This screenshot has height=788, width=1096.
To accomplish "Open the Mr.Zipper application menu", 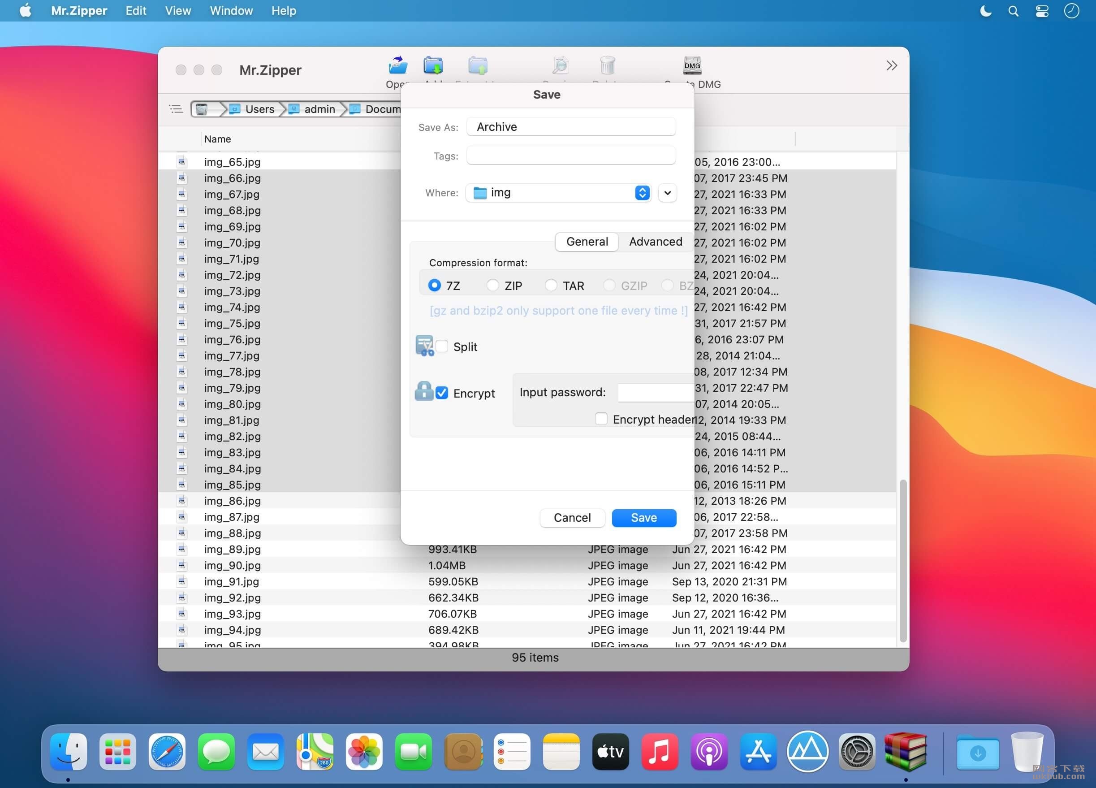I will tap(79, 11).
